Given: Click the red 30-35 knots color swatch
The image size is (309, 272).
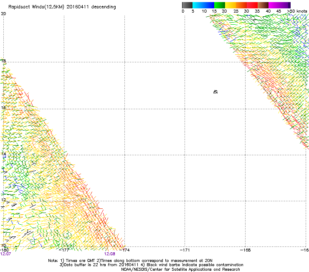Looking at the screenshot, I should [x=252, y=5].
